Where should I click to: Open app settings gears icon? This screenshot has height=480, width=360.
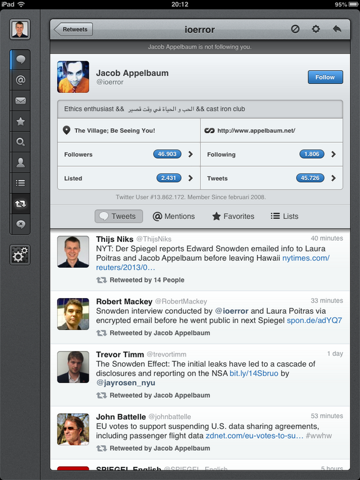pos(20,254)
